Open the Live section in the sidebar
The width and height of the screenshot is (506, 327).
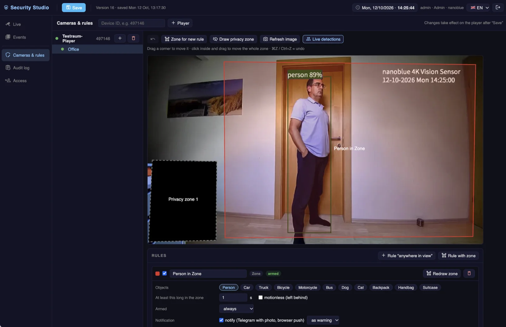(26, 24)
